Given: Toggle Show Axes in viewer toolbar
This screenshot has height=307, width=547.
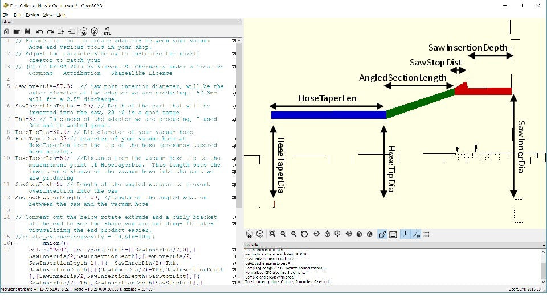Looking at the screenshot, I should click(405, 234).
